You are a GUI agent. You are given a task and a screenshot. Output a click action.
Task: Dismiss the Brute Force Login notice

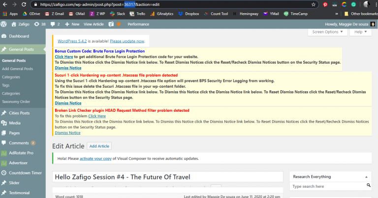(x=68, y=68)
